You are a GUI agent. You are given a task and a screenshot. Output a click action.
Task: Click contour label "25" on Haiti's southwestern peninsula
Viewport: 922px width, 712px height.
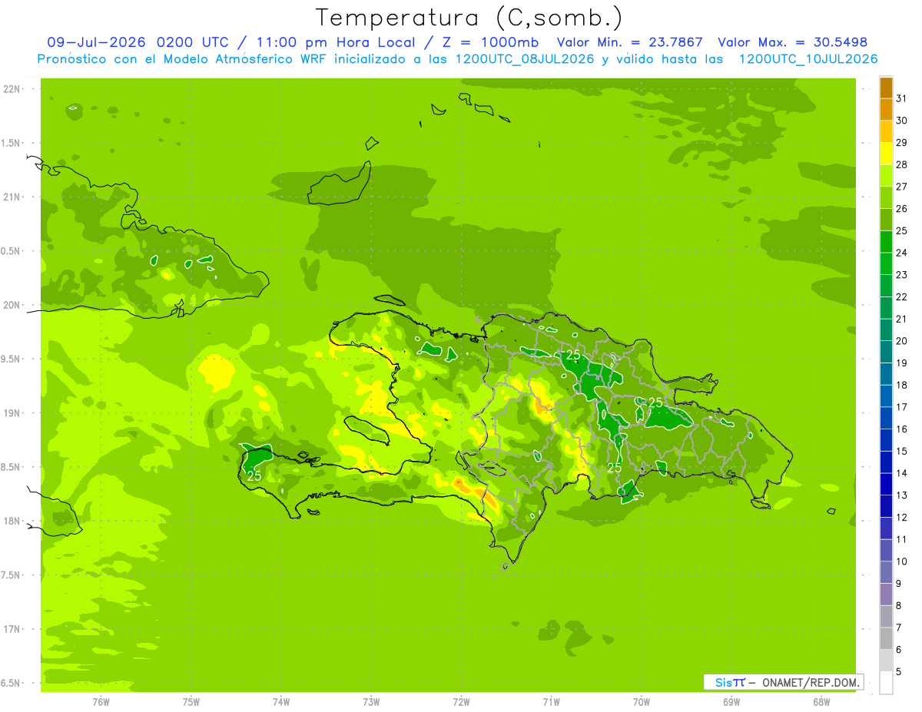click(x=254, y=475)
